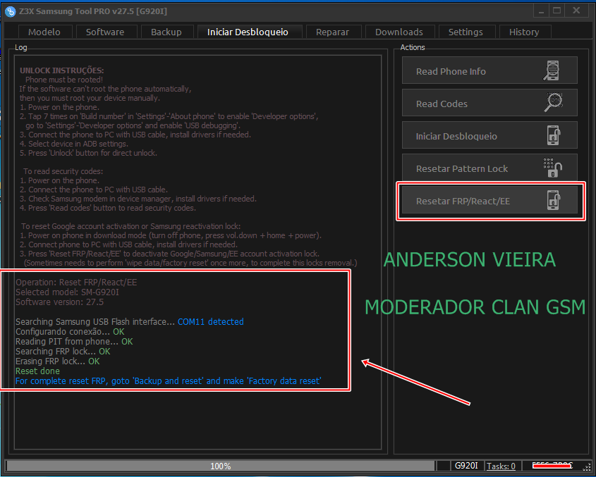Close the Z3X Samsung Tool window
This screenshot has width=596, height=477.
pyautogui.click(x=577, y=11)
